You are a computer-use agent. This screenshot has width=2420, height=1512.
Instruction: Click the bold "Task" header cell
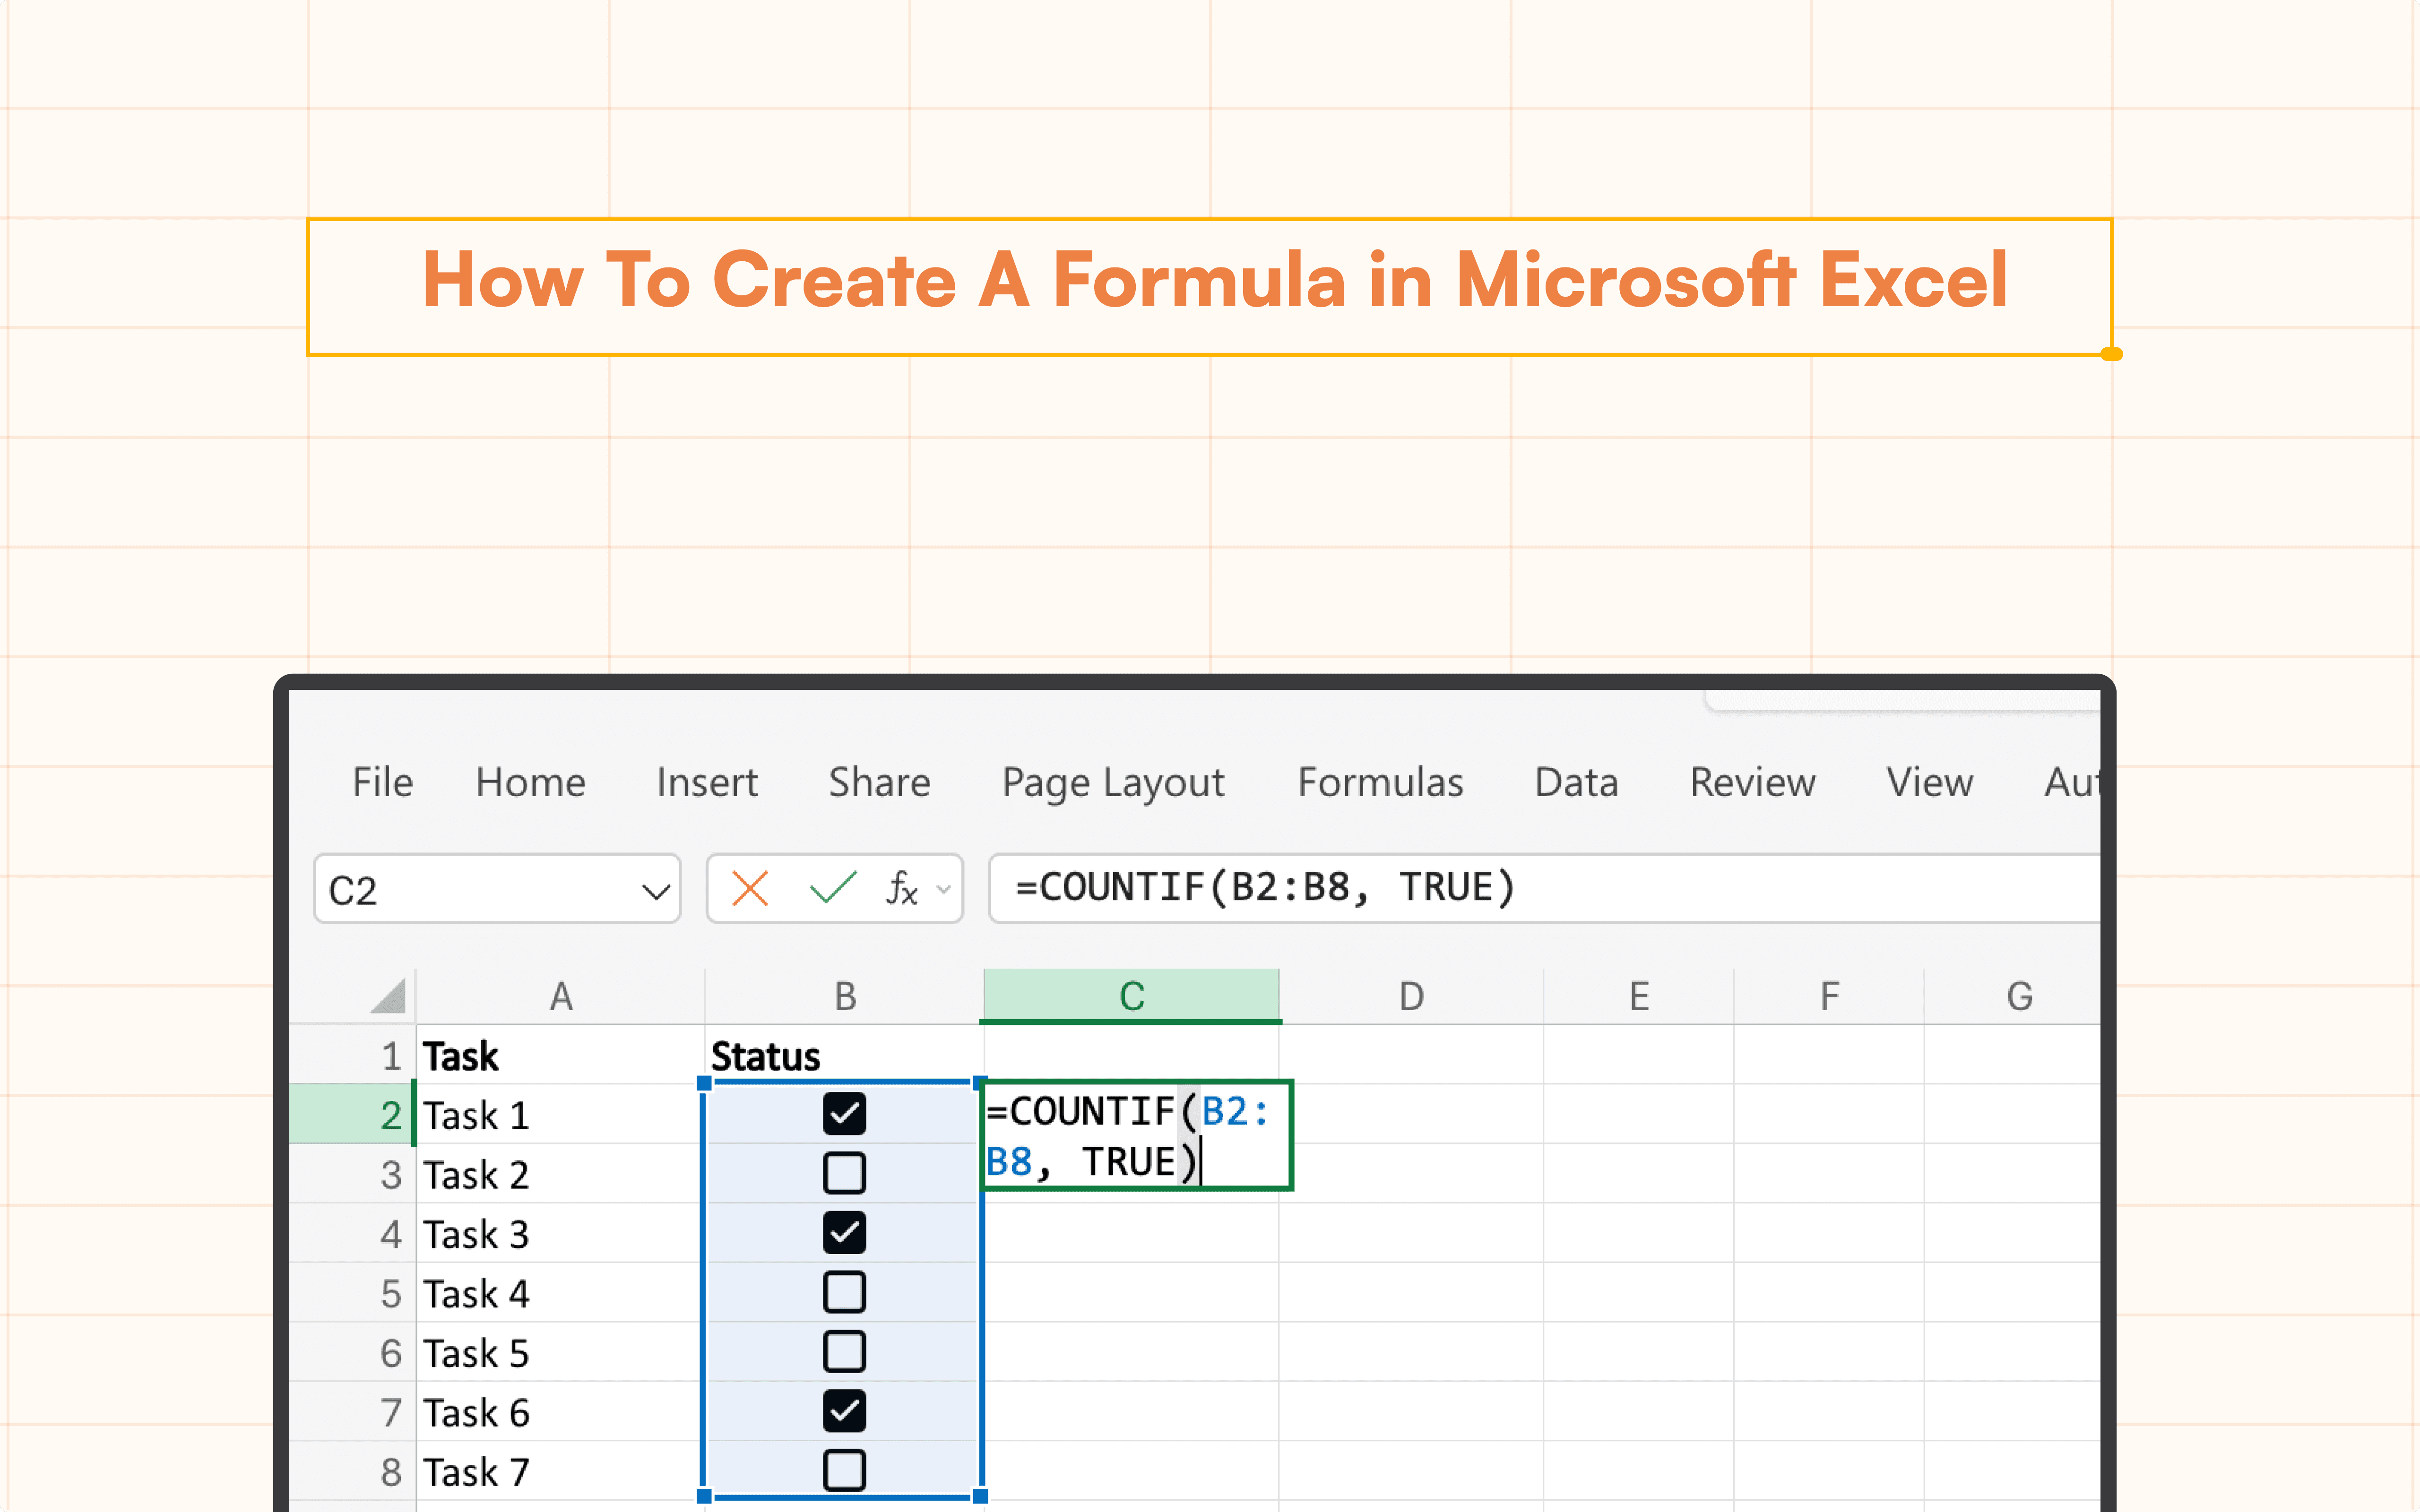coord(561,1055)
